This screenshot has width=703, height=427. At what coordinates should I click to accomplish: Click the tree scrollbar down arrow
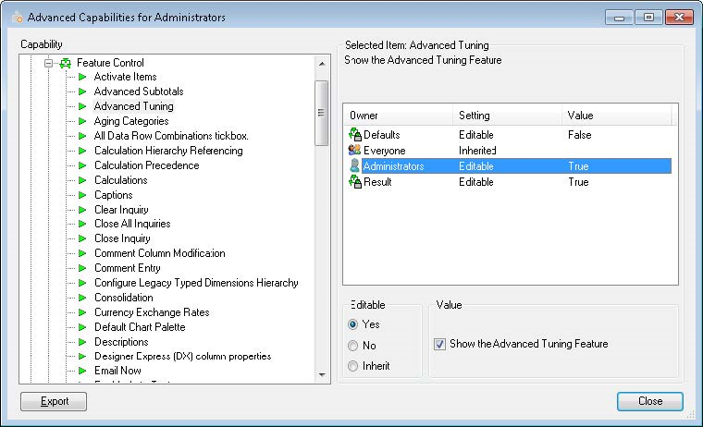322,374
